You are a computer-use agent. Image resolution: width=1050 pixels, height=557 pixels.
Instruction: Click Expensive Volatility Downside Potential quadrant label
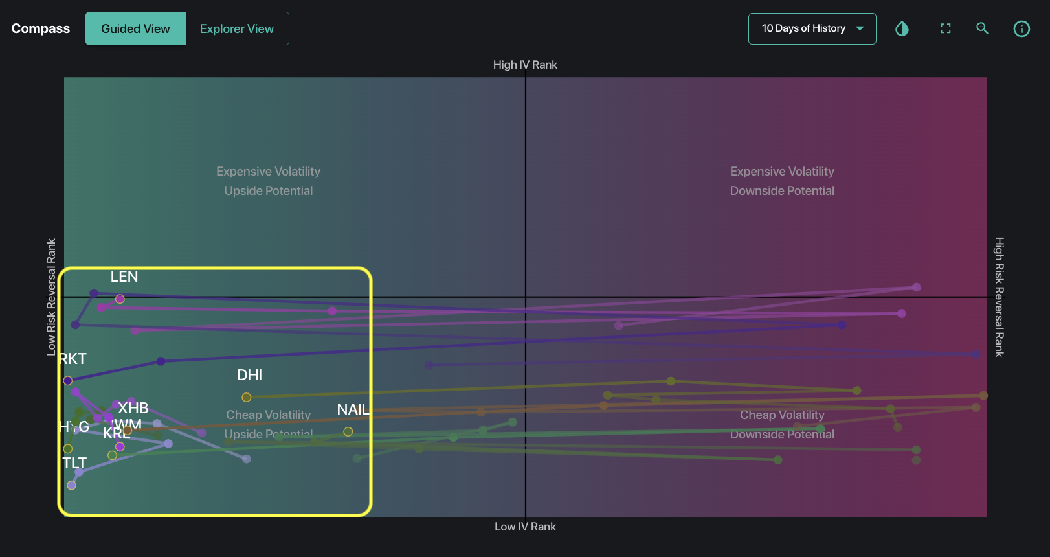coord(782,181)
